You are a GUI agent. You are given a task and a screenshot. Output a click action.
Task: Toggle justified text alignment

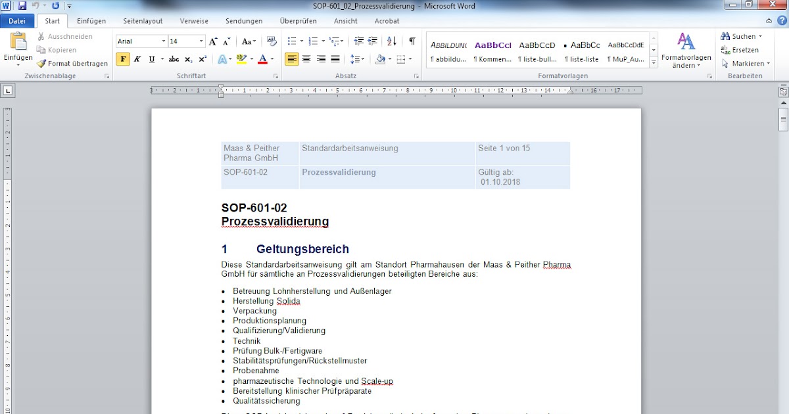(335, 59)
